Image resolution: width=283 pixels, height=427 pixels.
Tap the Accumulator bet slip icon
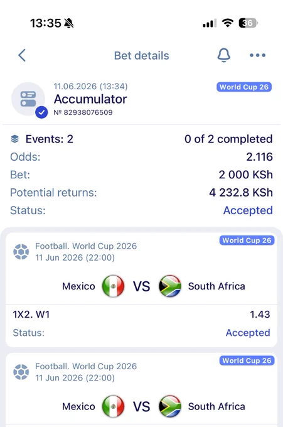pos(28,99)
